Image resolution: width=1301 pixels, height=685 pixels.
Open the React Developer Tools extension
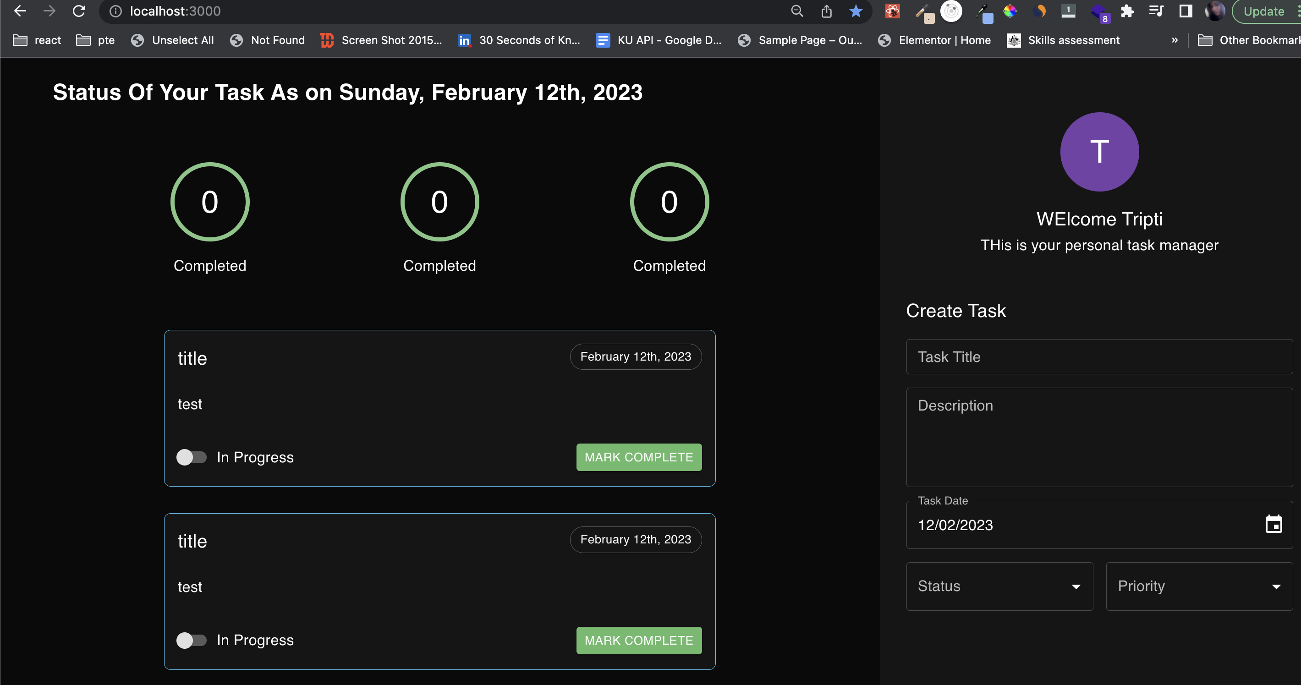[892, 11]
